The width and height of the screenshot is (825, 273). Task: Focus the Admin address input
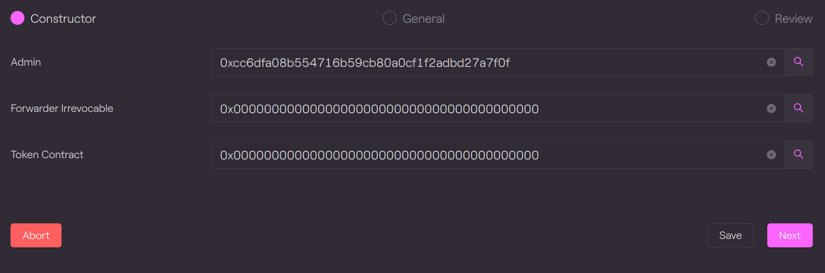489,62
